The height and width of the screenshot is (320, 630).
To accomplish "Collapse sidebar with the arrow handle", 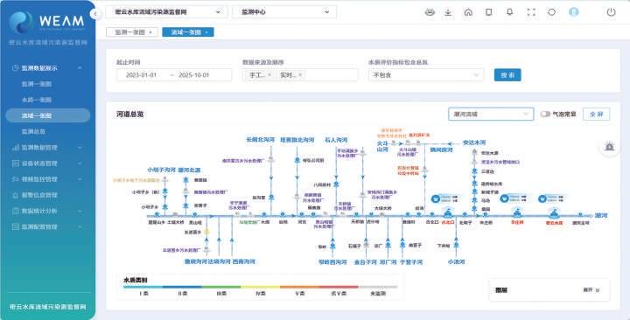I will [x=95, y=14].
